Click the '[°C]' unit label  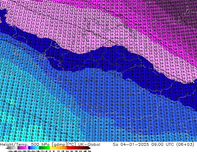[x=72, y=145]
